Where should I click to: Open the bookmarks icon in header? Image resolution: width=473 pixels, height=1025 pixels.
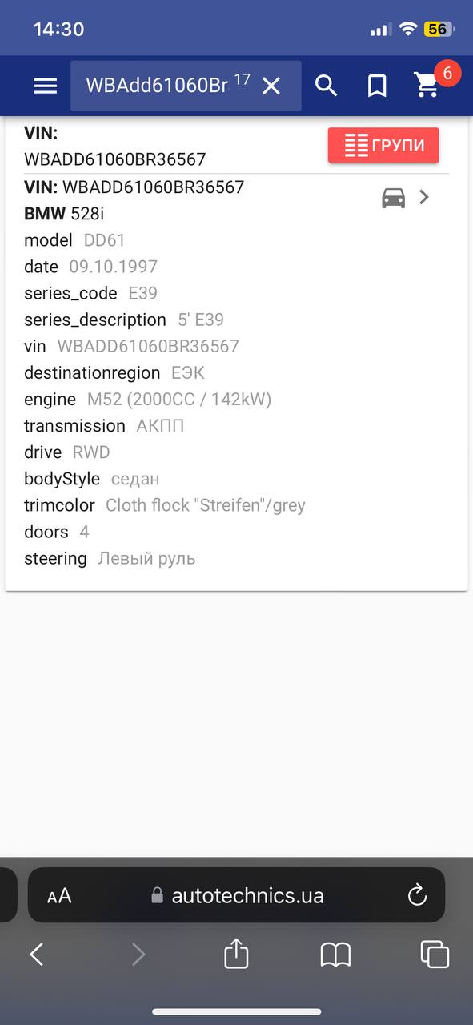tap(377, 86)
